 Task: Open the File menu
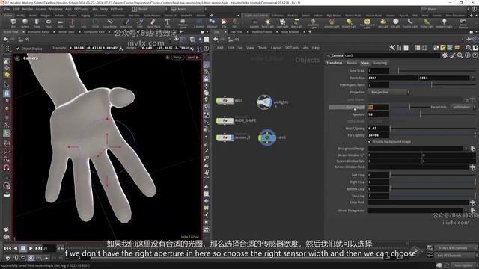pos(7,9)
